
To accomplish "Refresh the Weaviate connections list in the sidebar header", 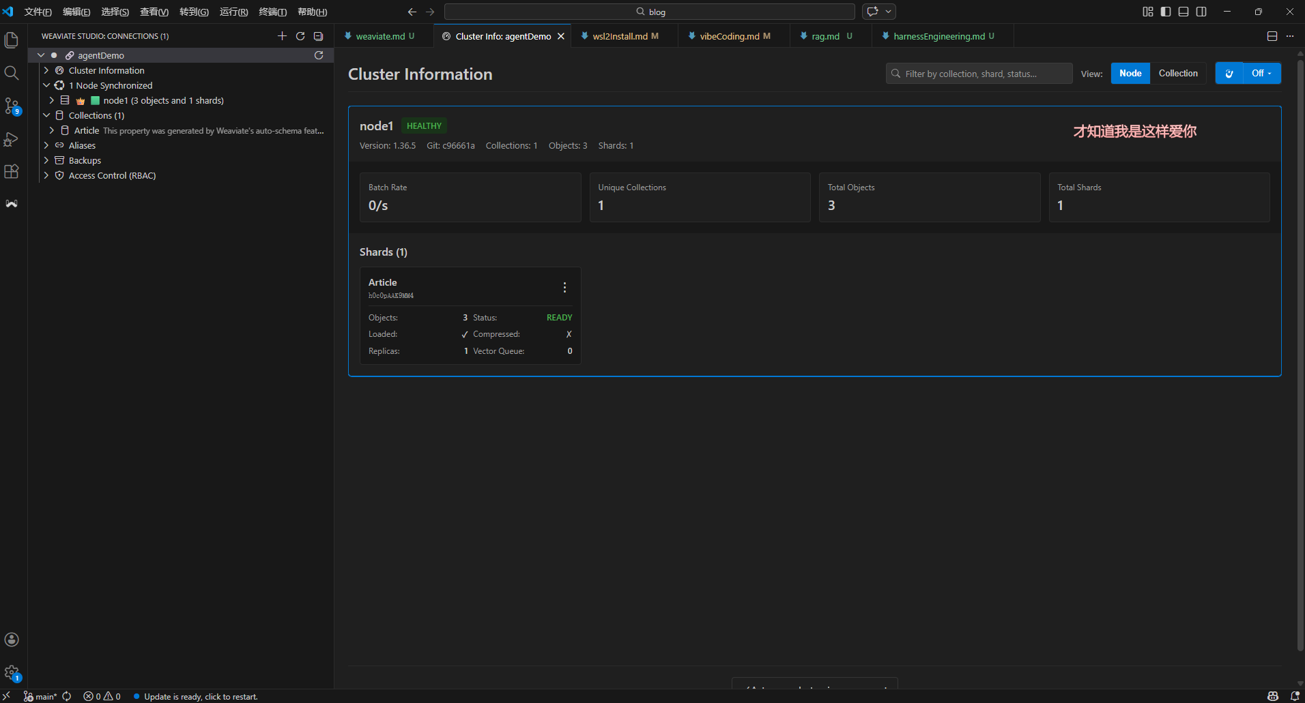I will pos(300,36).
